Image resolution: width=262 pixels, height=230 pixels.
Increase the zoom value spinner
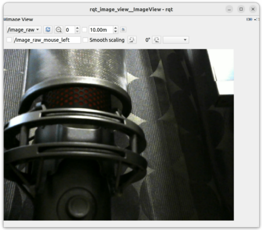pyautogui.click(x=77, y=28)
